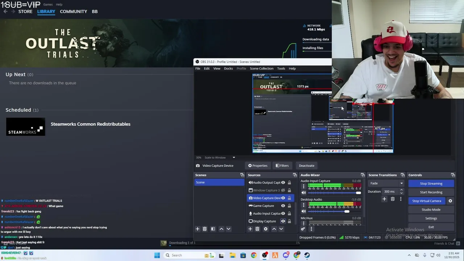Screen dimensions: 464x261
Task: Go back with Steam's back arrow
Action: [x=5, y=12]
